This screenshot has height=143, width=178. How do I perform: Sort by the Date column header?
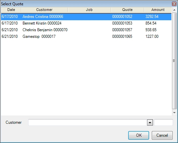tap(11, 10)
